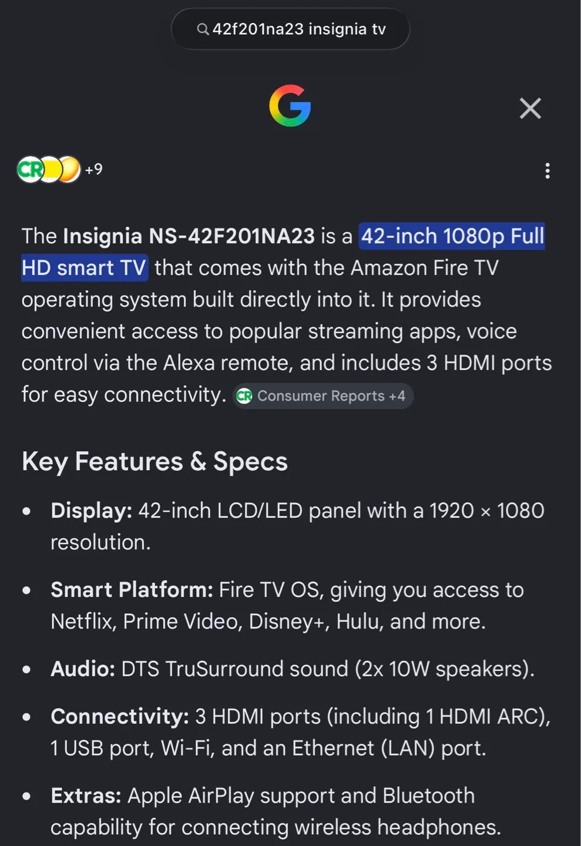Select the 'Audio:' bullet label
Image resolution: width=581 pixels, height=846 pixels.
click(x=83, y=669)
